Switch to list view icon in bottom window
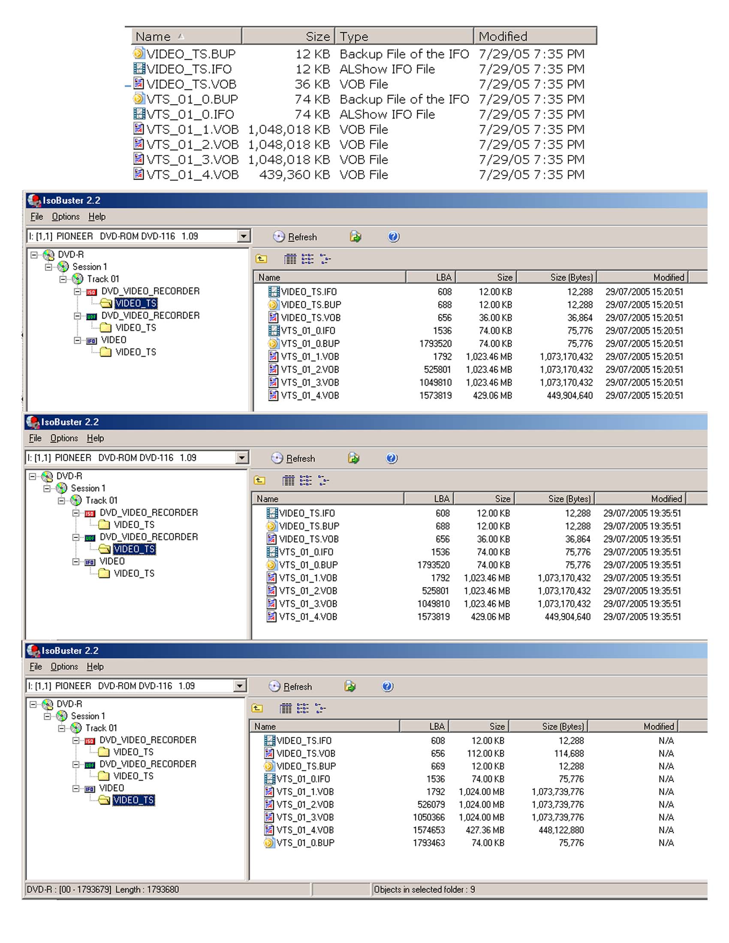Viewport: 729px width, 943px height. click(x=303, y=708)
